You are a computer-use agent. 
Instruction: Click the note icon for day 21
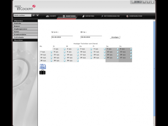pyautogui.click(x=51, y=58)
